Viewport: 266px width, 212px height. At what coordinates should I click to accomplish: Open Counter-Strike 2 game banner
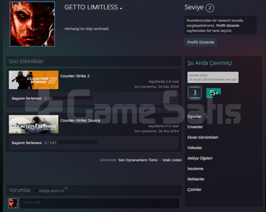[x=33, y=80]
